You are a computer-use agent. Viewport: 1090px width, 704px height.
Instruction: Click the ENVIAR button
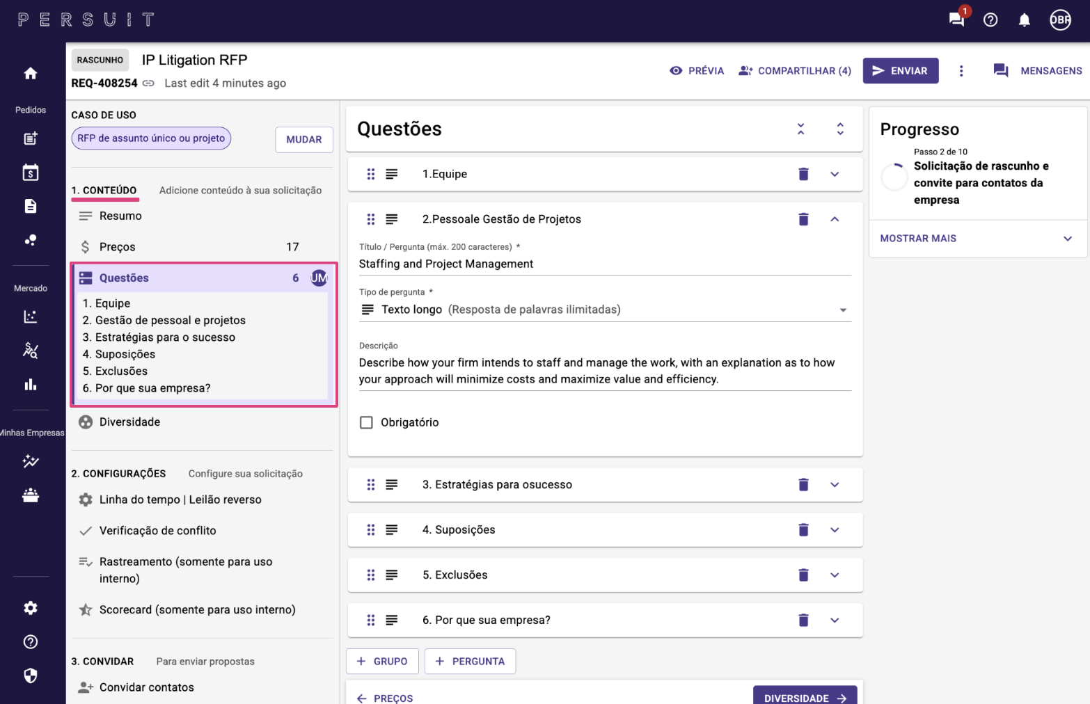901,71
